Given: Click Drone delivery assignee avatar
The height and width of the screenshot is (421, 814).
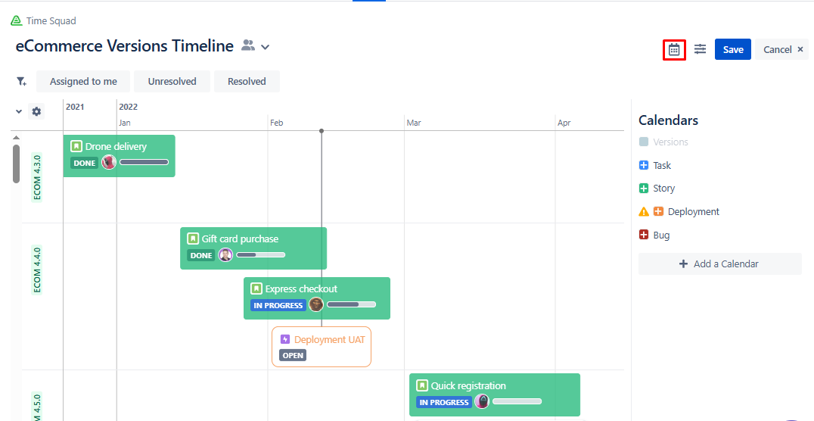Looking at the screenshot, I should point(109,162).
